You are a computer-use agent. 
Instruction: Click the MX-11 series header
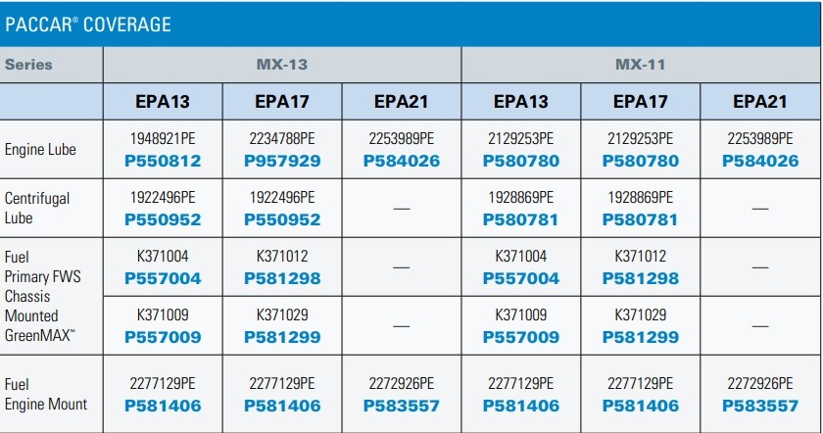pyautogui.click(x=641, y=65)
